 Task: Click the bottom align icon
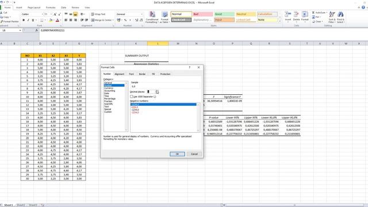75,14
